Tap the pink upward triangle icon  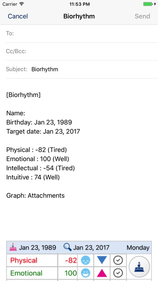coord(102,273)
